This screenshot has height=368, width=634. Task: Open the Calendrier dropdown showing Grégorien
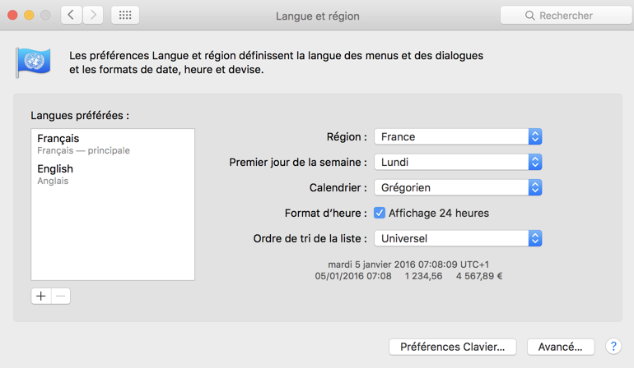pyautogui.click(x=458, y=188)
